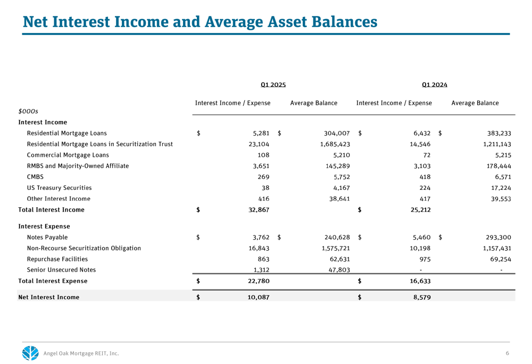The height and width of the screenshot is (364, 532).
Task: Select the average balance value 1,685,423
Action: (335, 145)
